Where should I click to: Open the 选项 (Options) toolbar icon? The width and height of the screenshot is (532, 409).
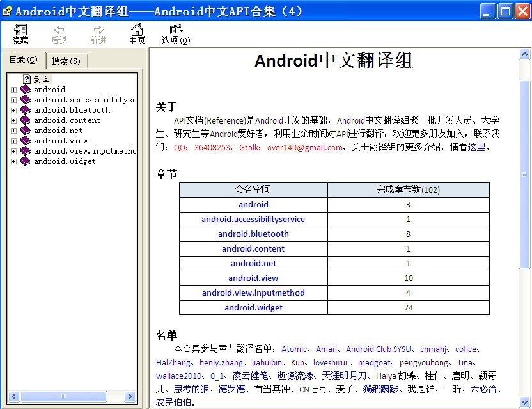[x=174, y=33]
